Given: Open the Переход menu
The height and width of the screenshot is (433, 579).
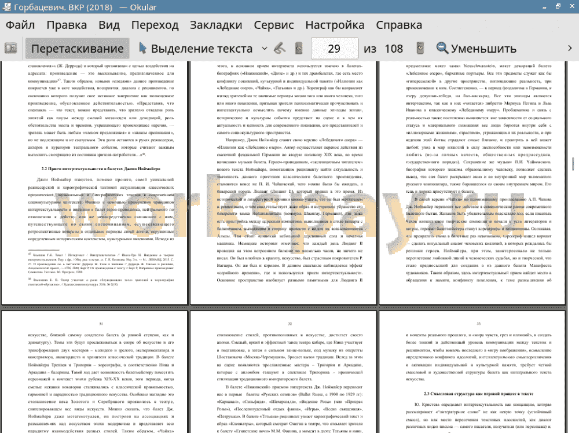Looking at the screenshot, I should [x=155, y=25].
